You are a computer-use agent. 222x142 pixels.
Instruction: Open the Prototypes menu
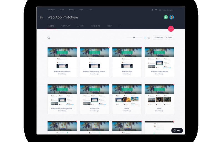click(51, 10)
